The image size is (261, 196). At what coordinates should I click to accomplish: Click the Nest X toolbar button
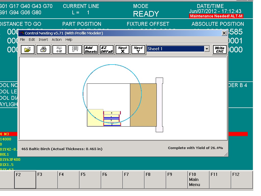122,50
